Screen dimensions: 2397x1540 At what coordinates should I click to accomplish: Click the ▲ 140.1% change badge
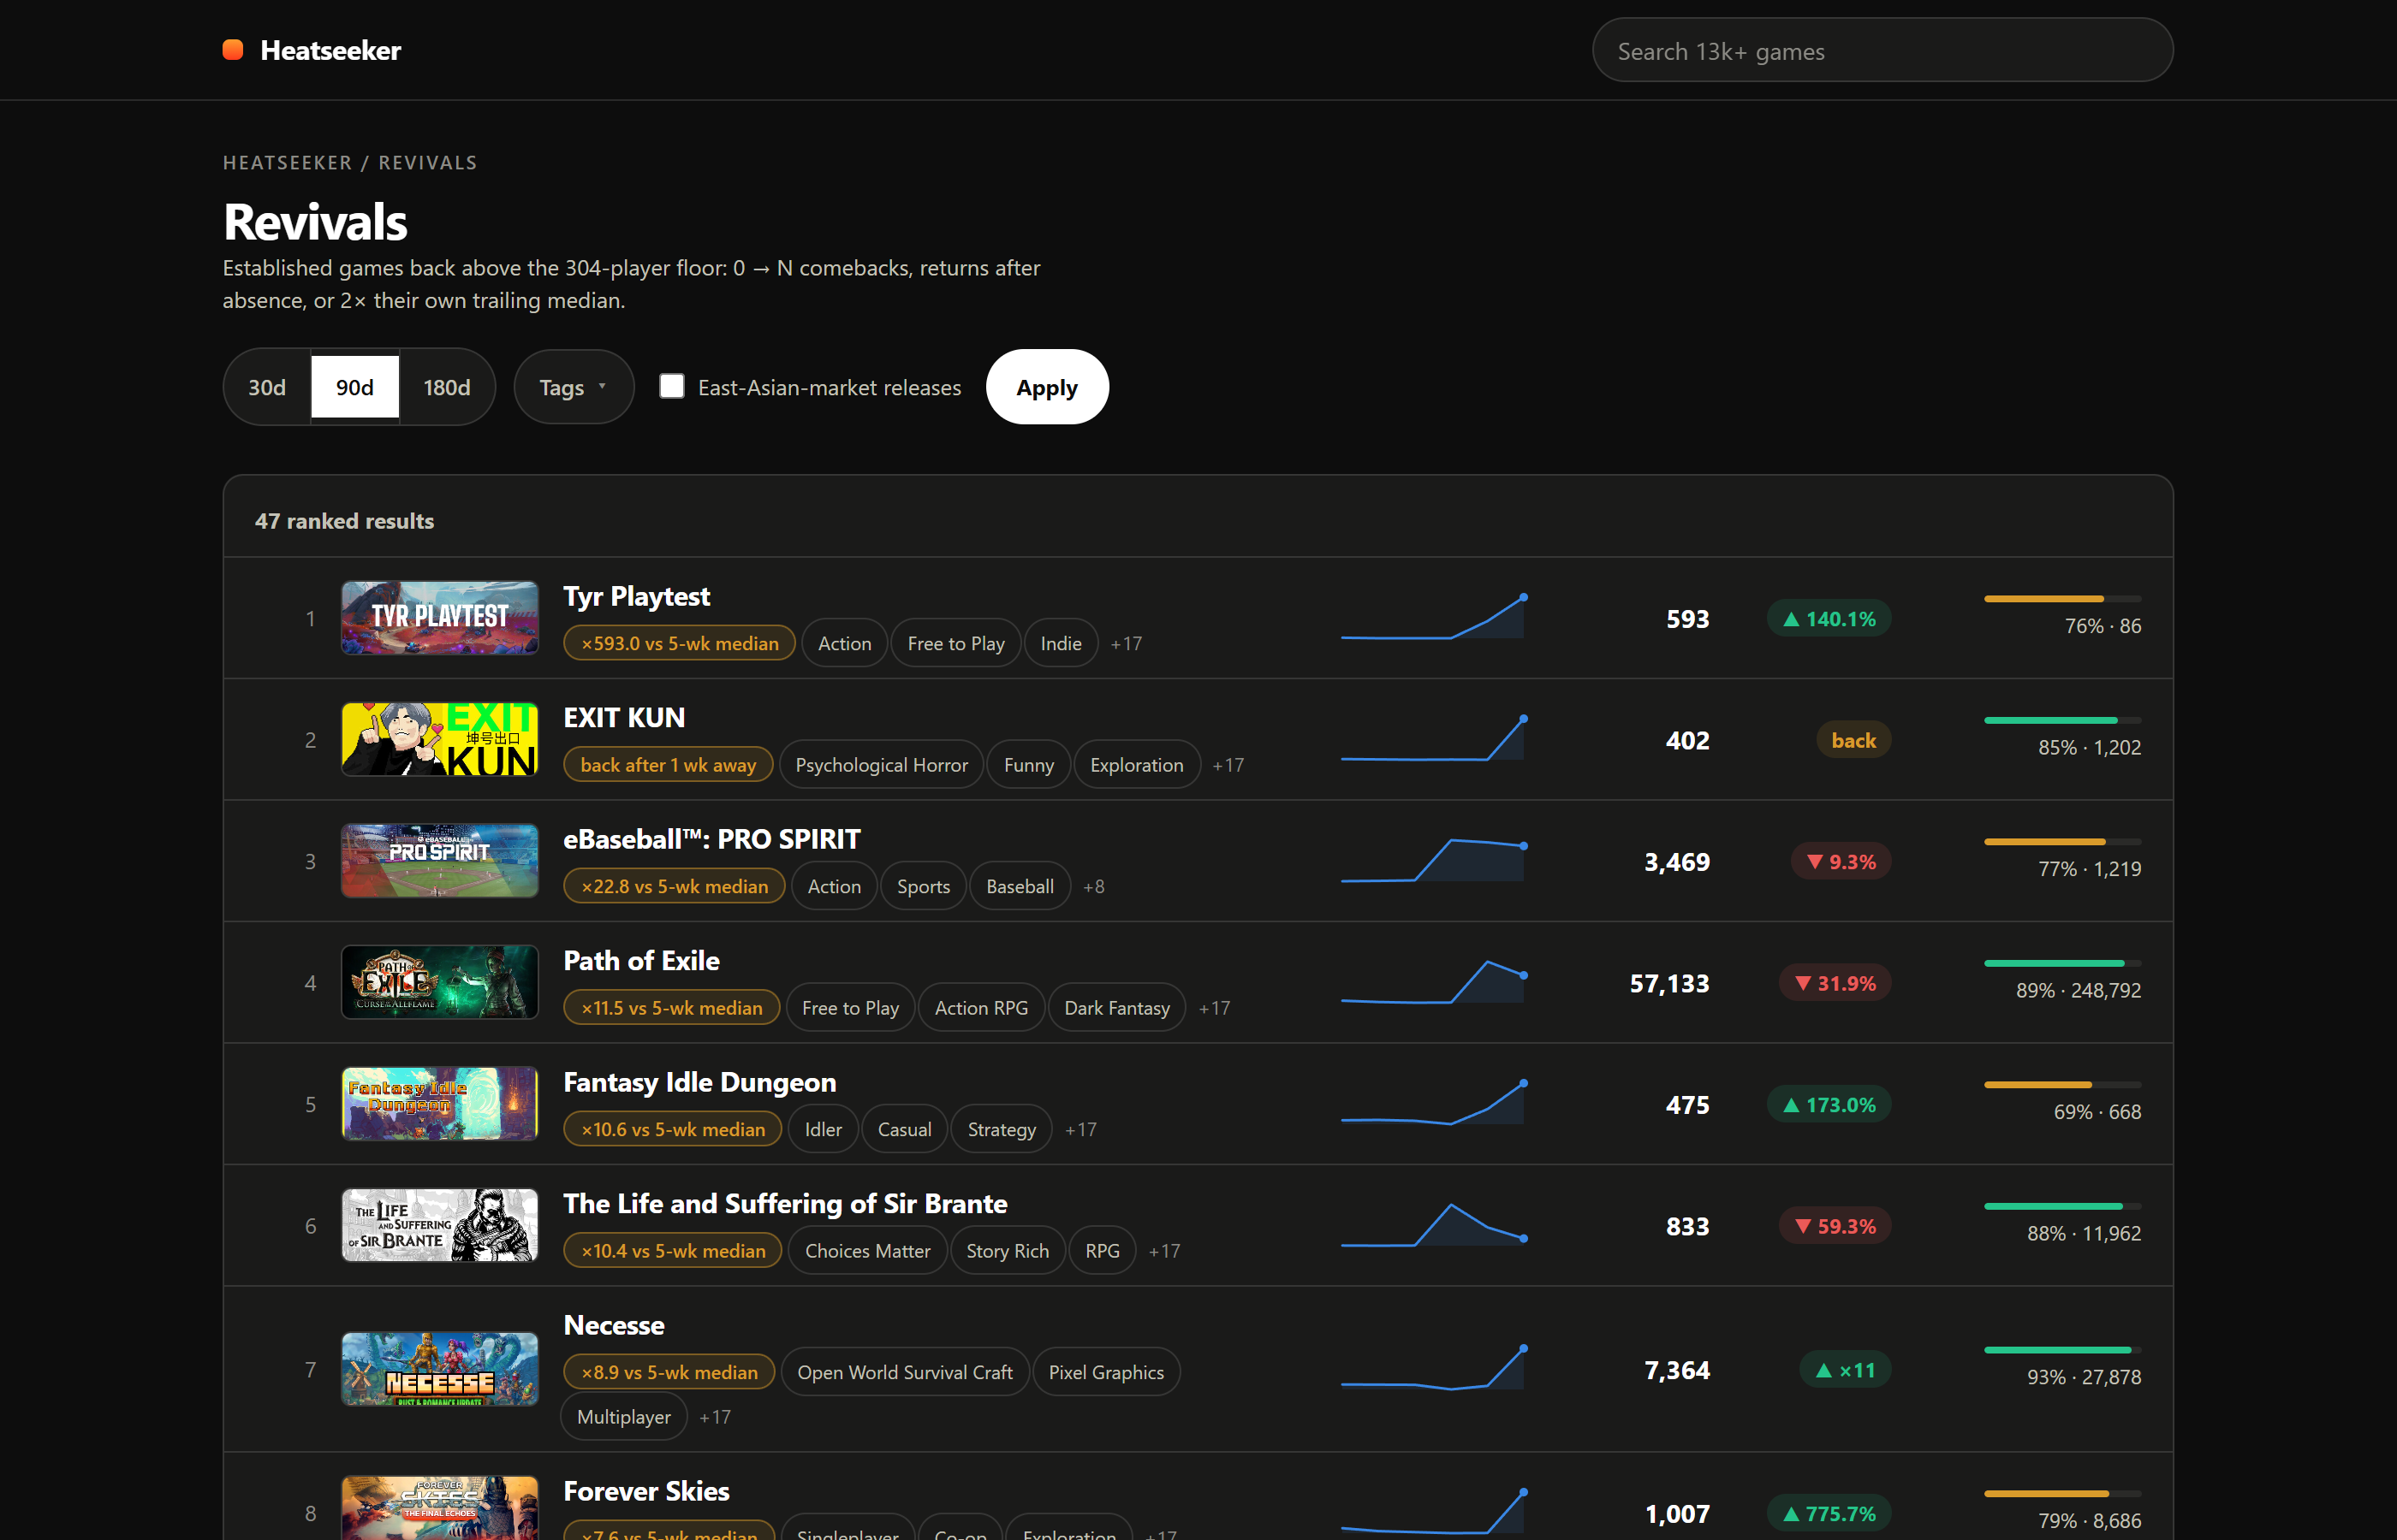(x=1829, y=619)
